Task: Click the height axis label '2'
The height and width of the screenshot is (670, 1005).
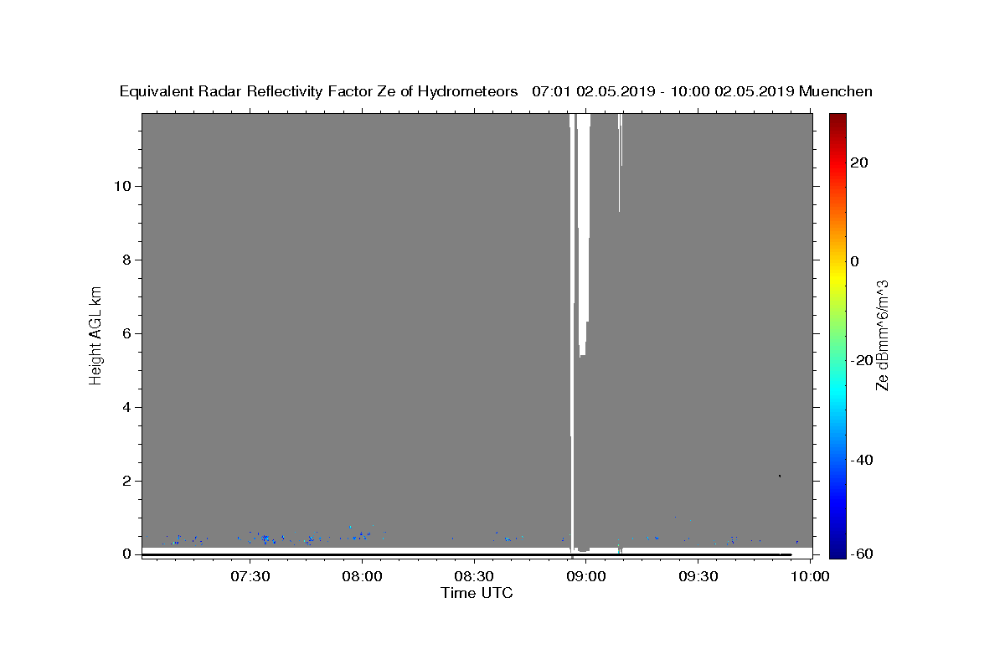Action: 125,481
